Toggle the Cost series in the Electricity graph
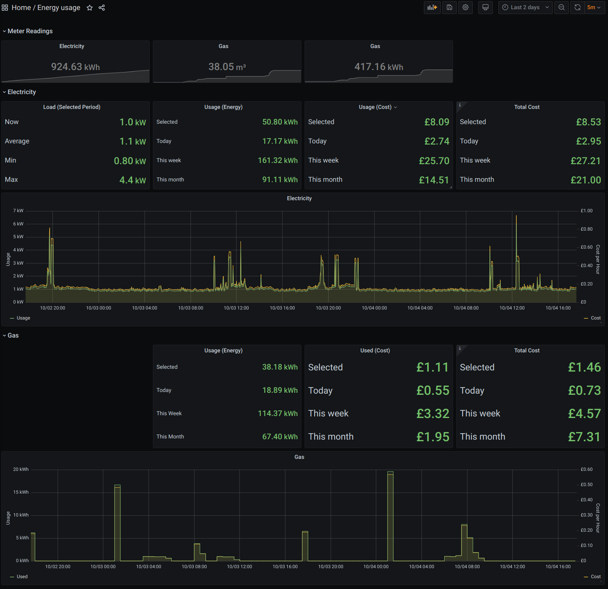Viewport: 608px width, 589px height. tap(595, 318)
